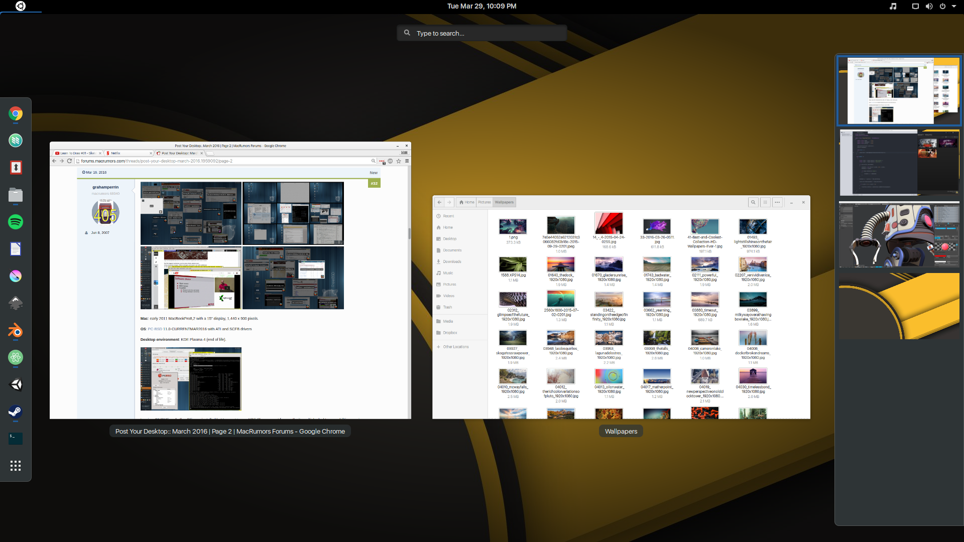Viewport: 964px width, 542px height.
Task: Select the volume icon in system tray
Action: (x=929, y=6)
